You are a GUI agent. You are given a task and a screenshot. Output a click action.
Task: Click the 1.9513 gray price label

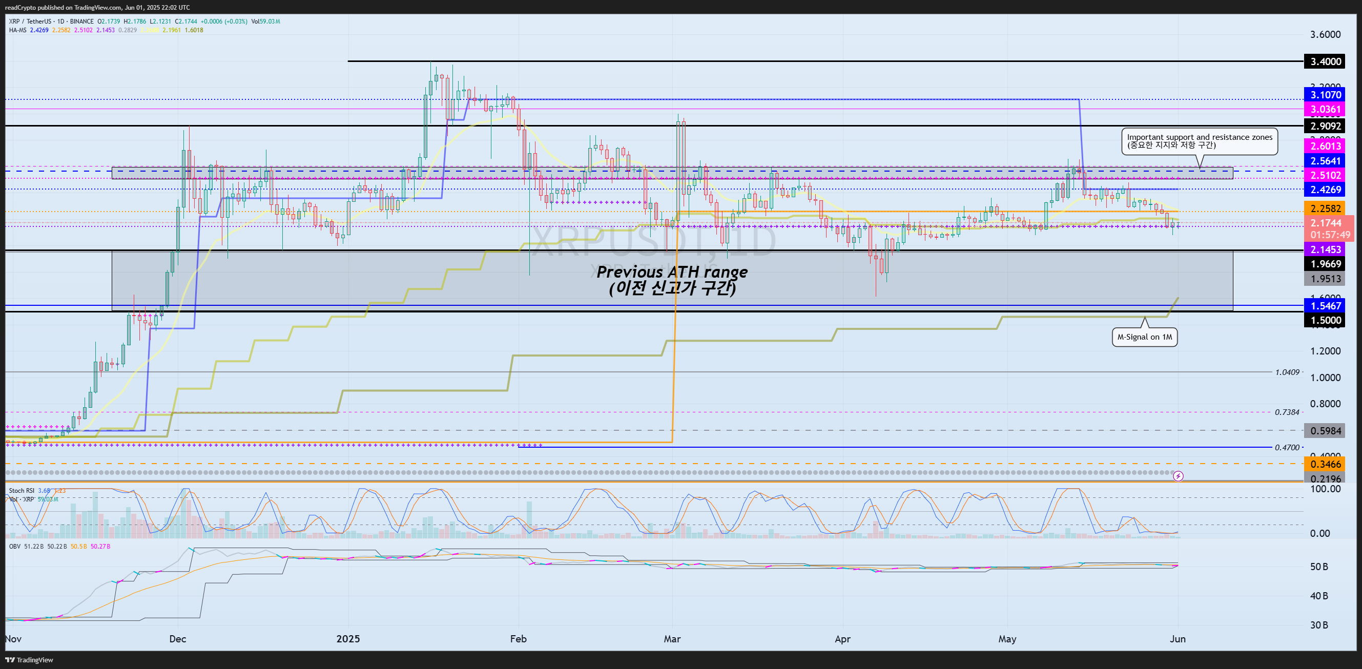[1326, 279]
